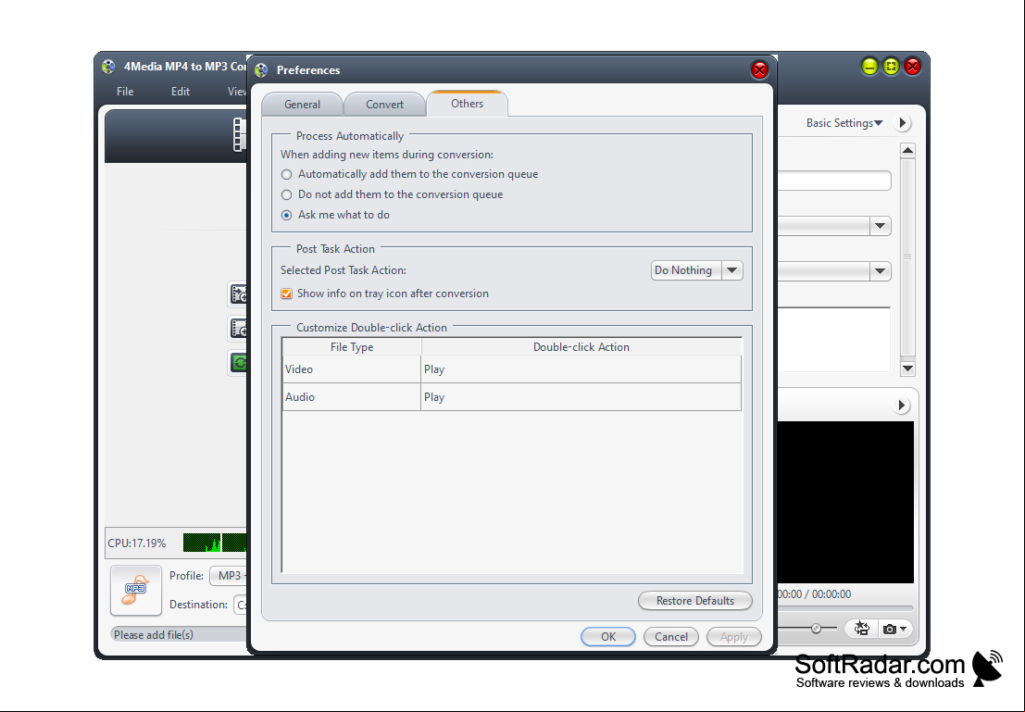Click the second film-strip add icon below it
The width and height of the screenshot is (1025, 712).
point(239,328)
